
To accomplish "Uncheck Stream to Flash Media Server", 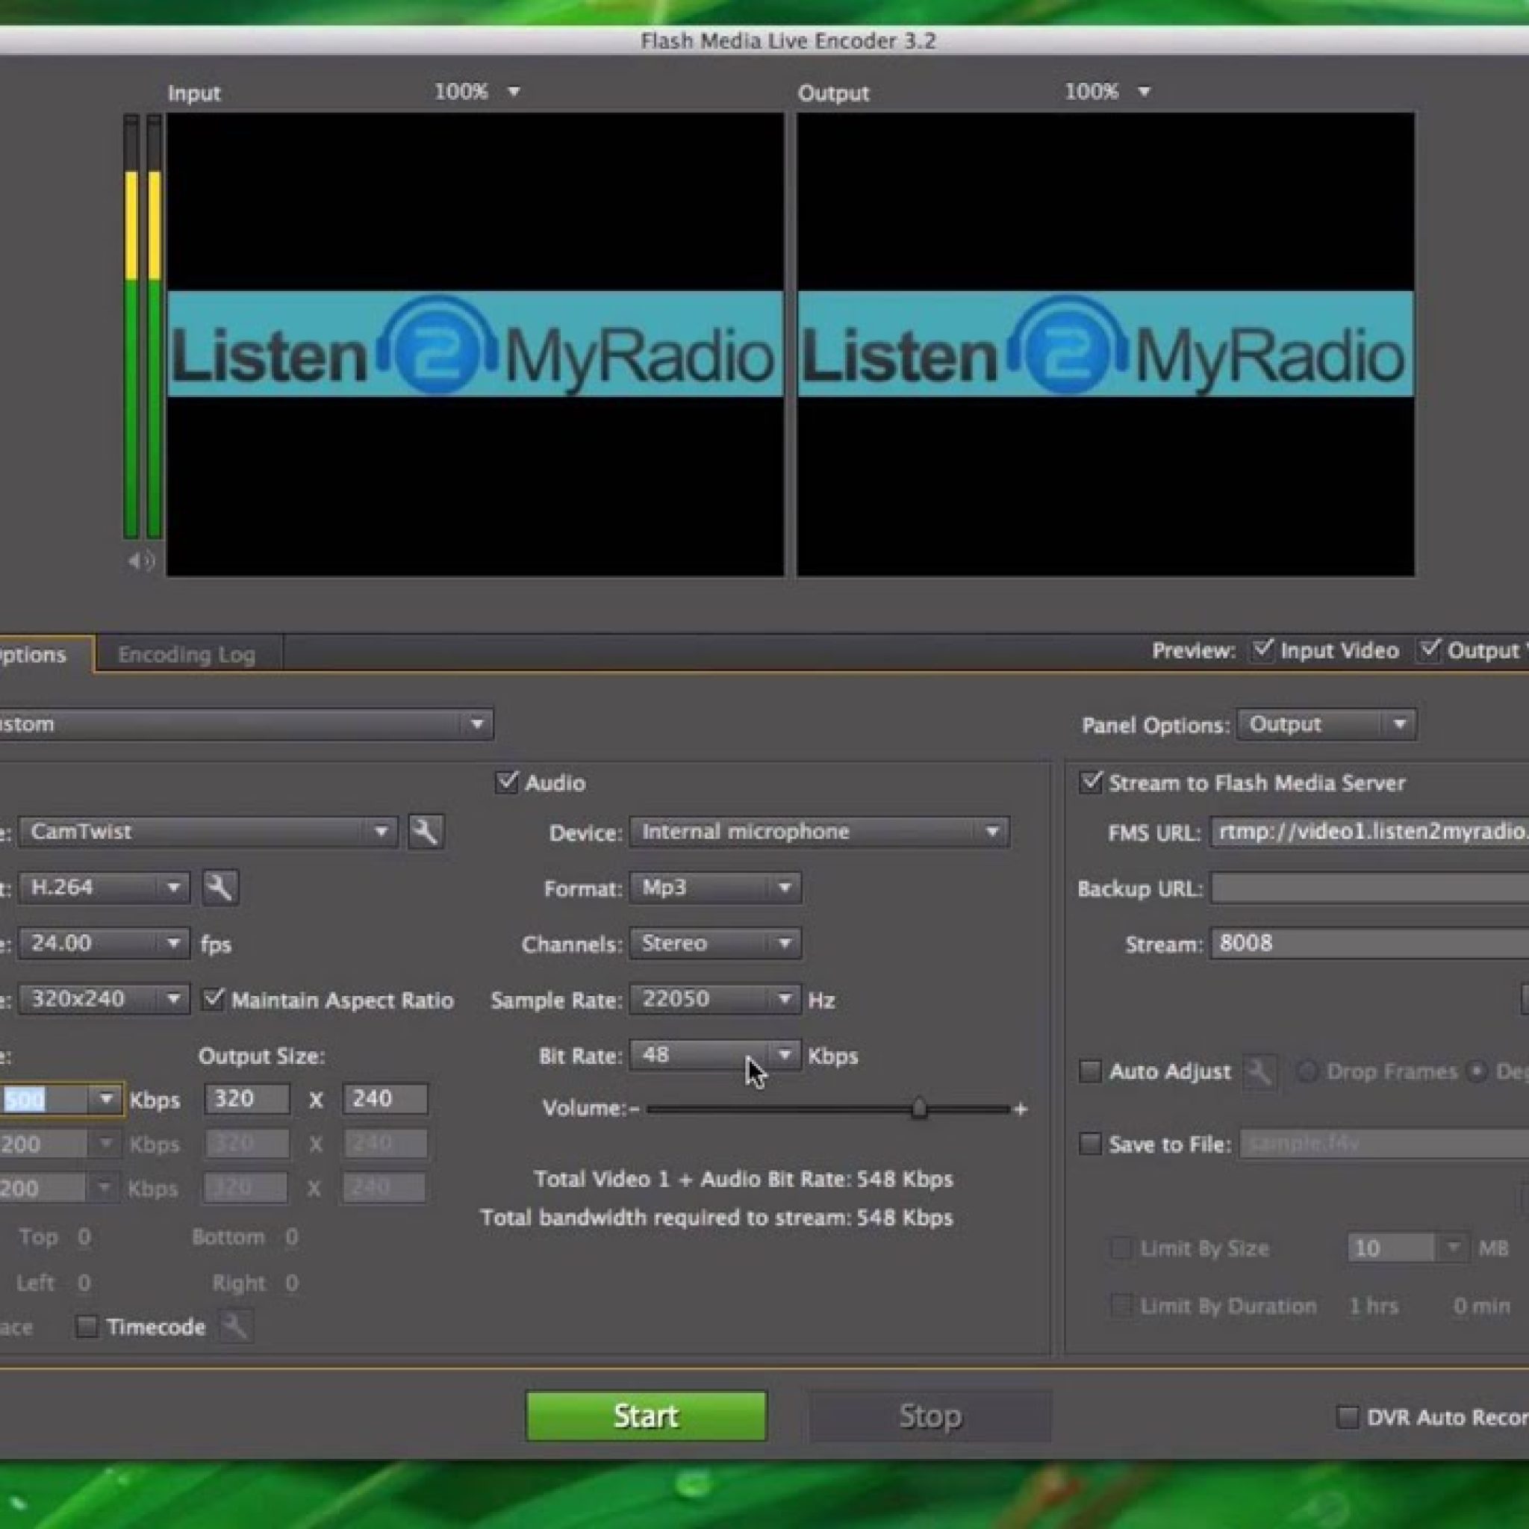I will tap(1090, 782).
